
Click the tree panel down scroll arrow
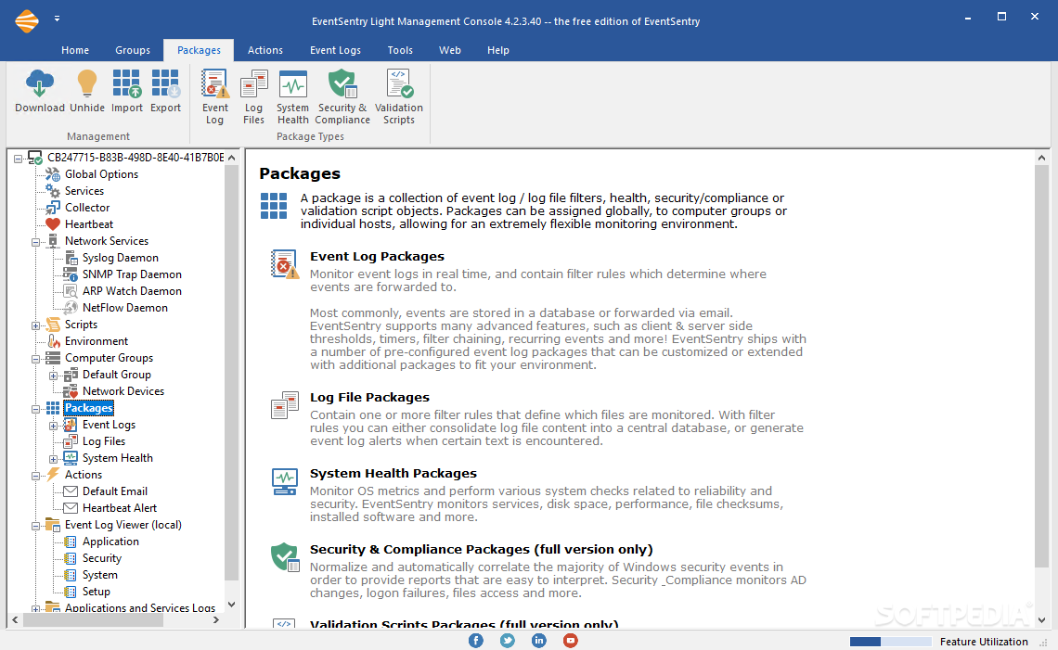tap(231, 605)
